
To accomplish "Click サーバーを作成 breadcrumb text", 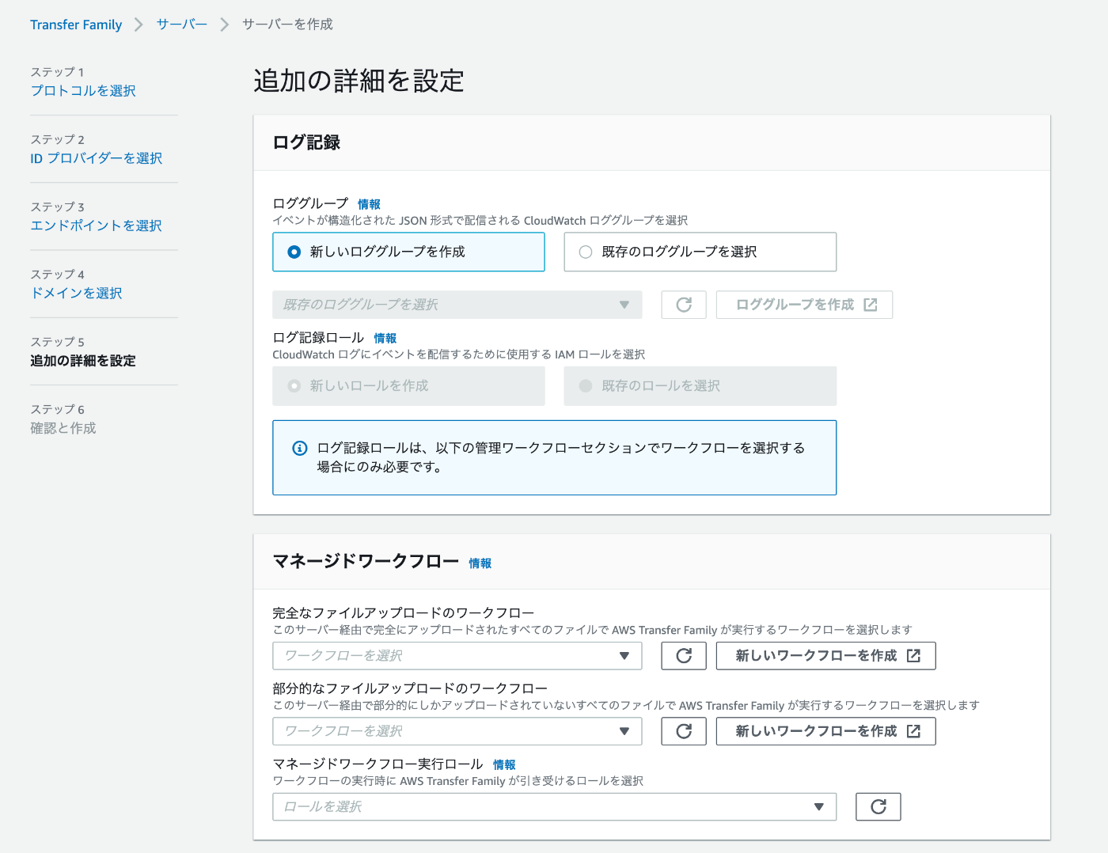I will pyautogui.click(x=287, y=25).
